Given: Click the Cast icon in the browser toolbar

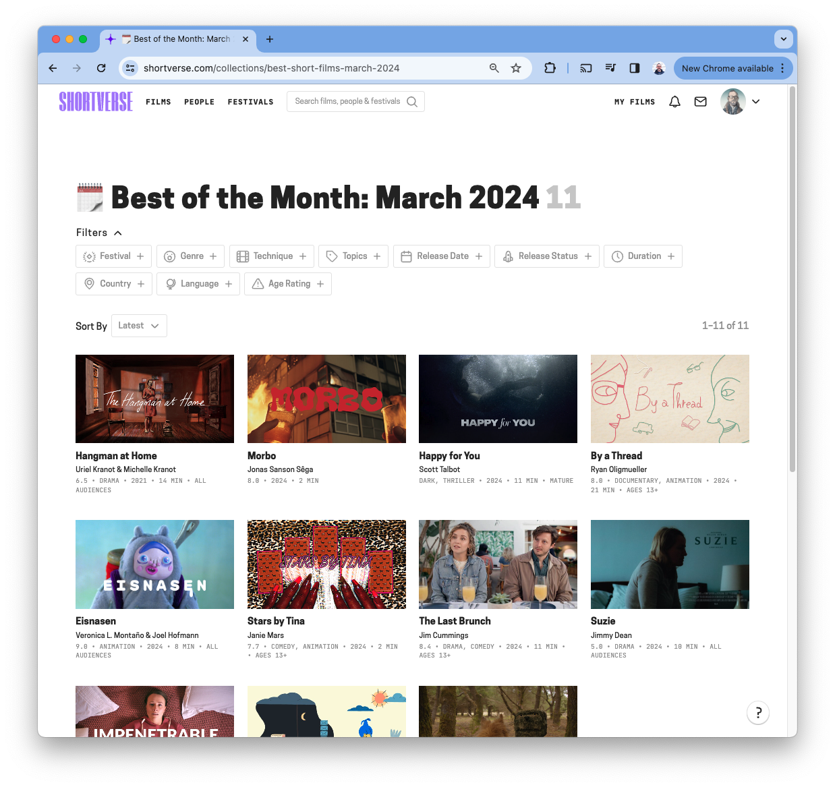Looking at the screenshot, I should pyautogui.click(x=585, y=68).
